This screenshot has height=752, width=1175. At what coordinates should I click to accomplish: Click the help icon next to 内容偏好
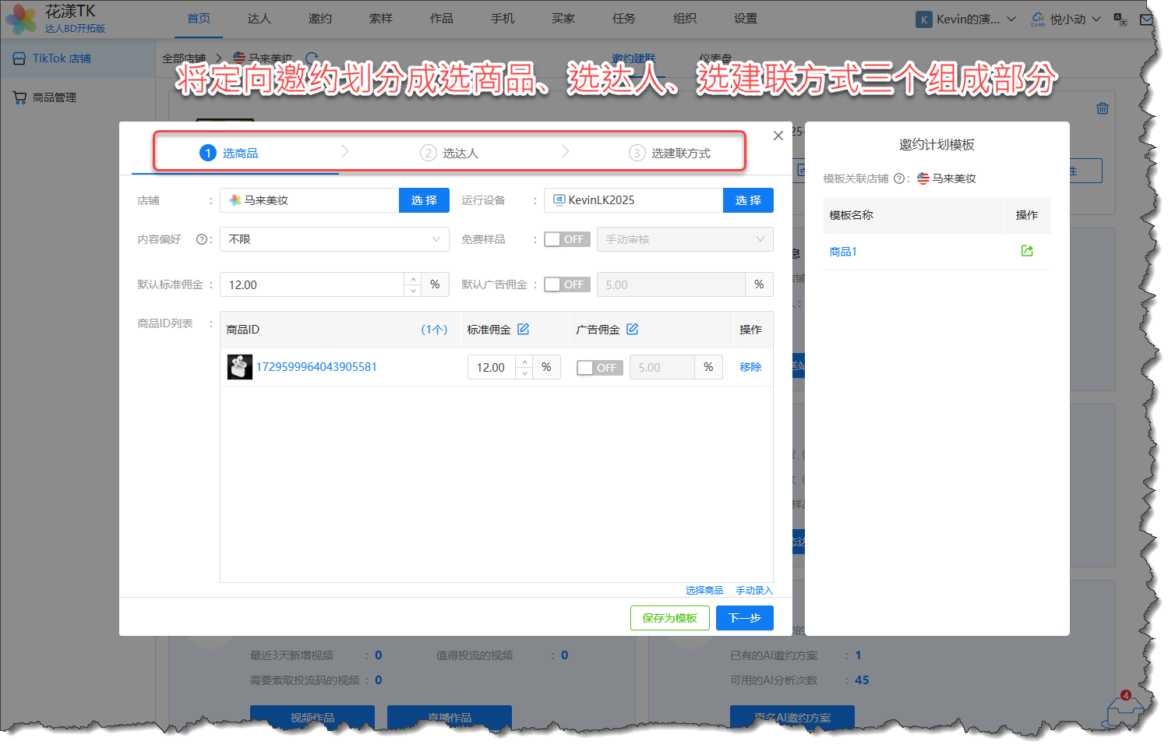coord(202,239)
